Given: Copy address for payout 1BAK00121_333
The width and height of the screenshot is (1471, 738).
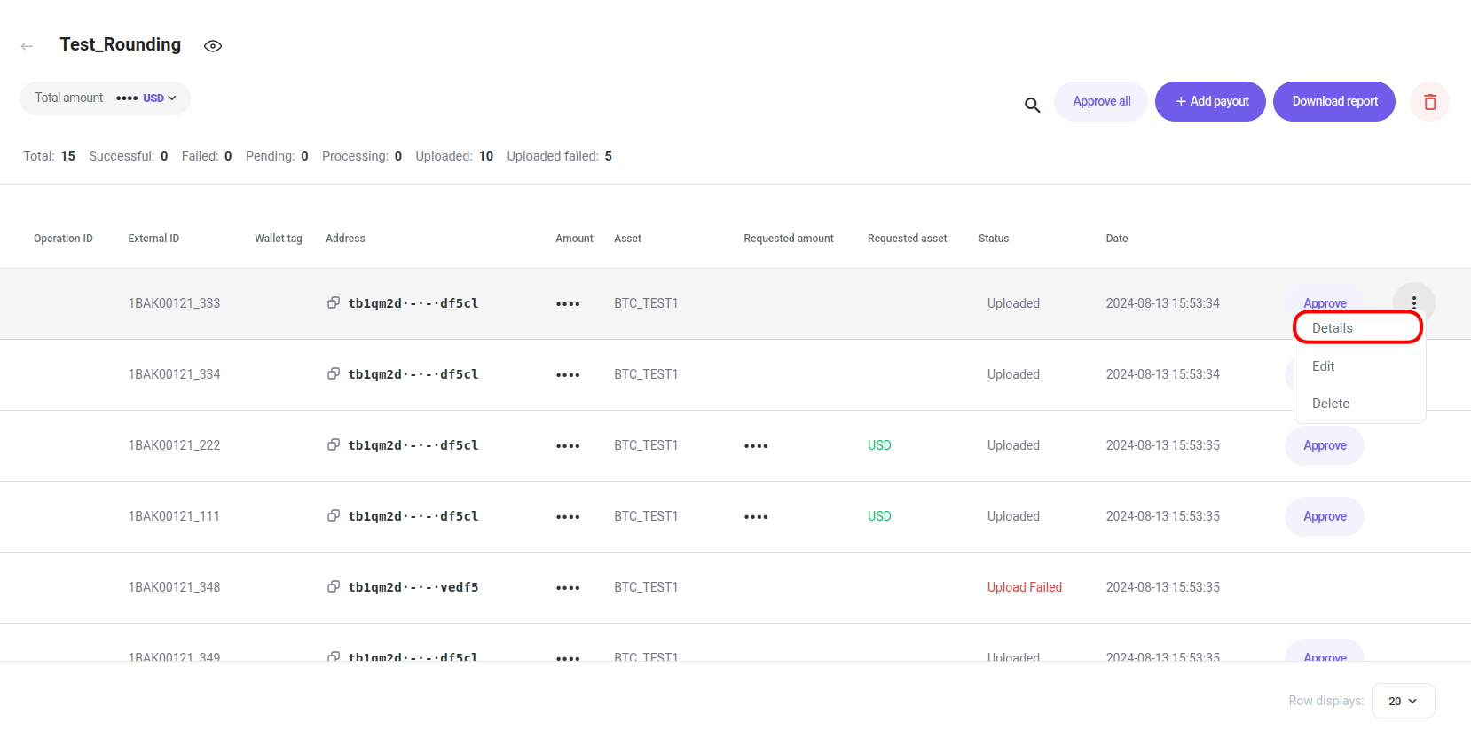Looking at the screenshot, I should pyautogui.click(x=334, y=302).
